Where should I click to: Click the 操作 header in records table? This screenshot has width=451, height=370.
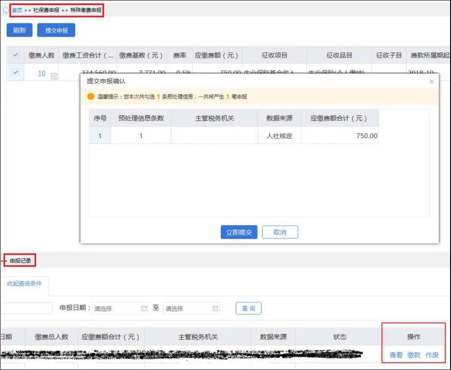[414, 337]
